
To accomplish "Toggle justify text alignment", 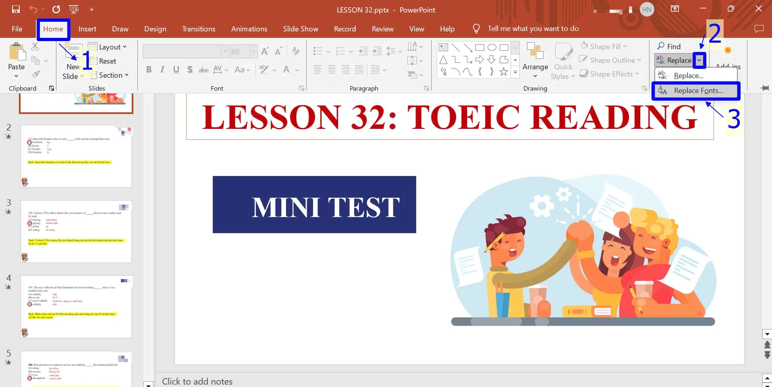I will (x=359, y=70).
